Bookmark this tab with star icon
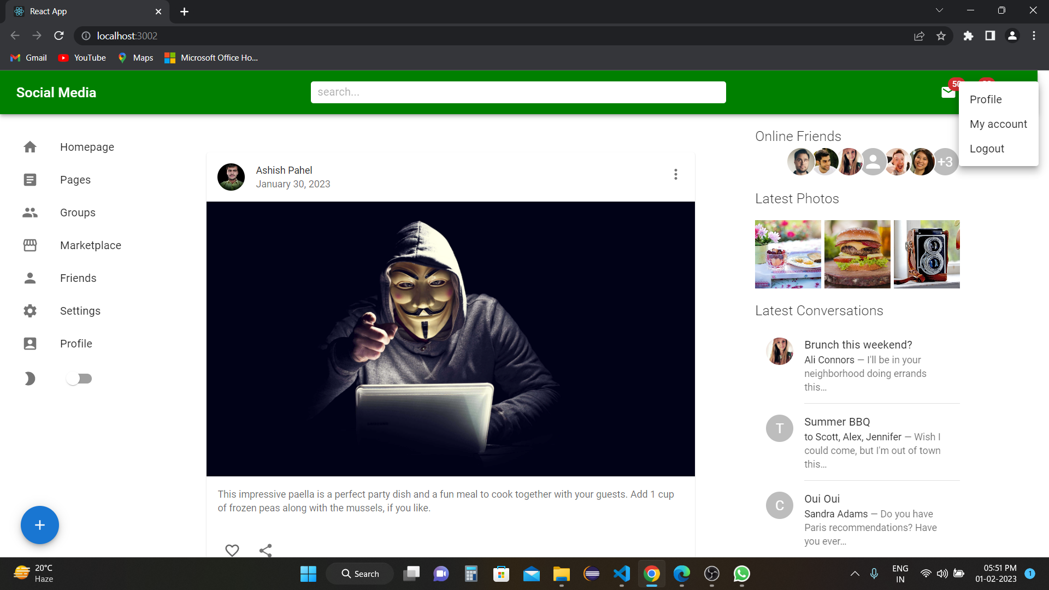The image size is (1049, 590). pos(941,36)
